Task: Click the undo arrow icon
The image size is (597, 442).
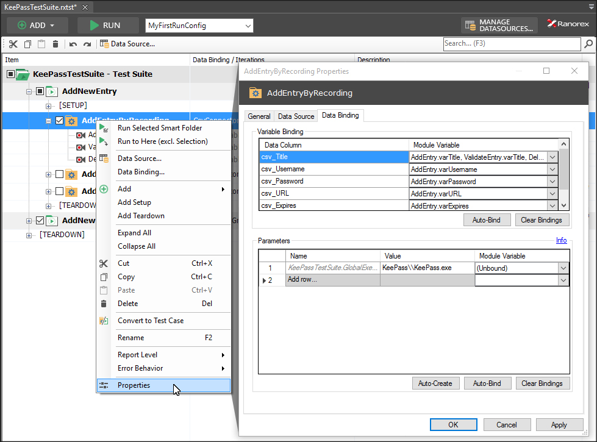Action: coord(73,44)
